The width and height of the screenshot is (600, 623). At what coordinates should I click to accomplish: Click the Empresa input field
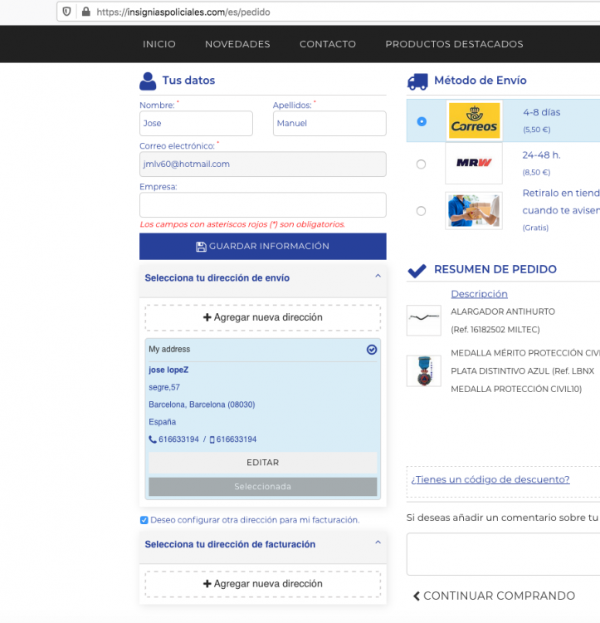pyautogui.click(x=263, y=205)
